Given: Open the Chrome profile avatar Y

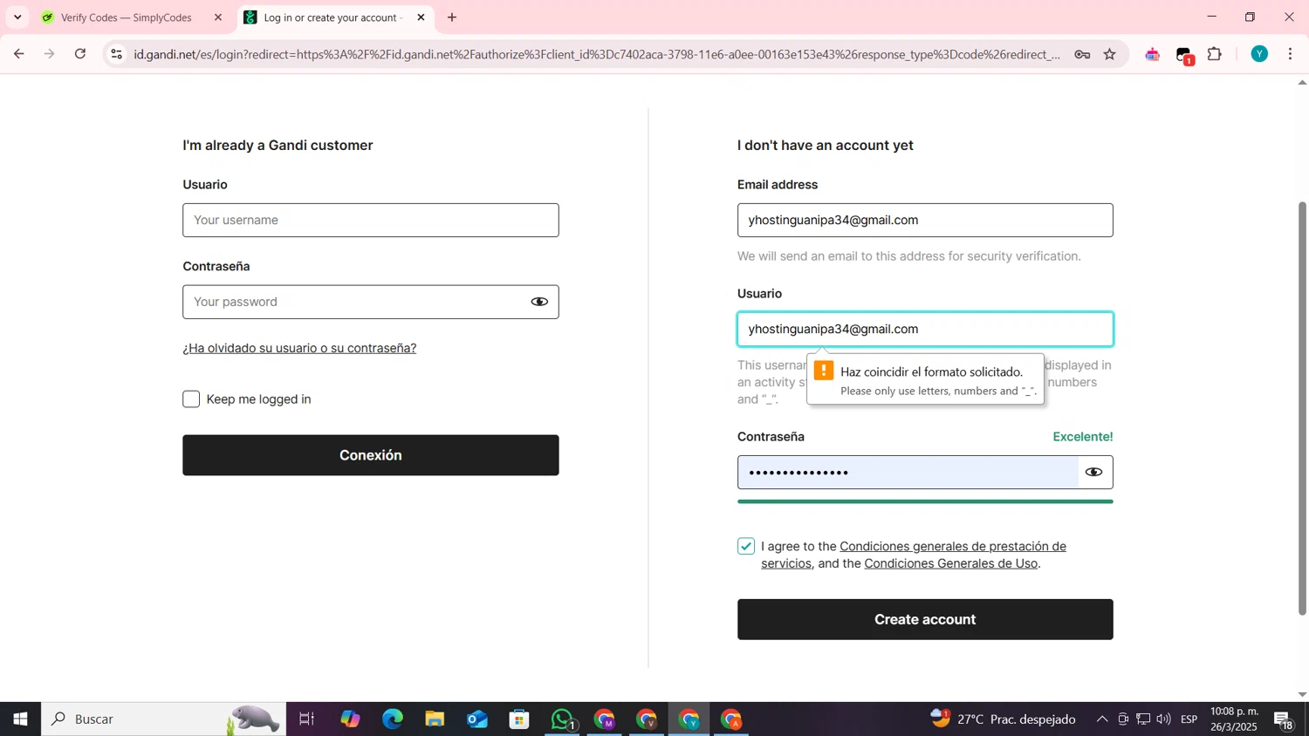Looking at the screenshot, I should click(x=1259, y=54).
